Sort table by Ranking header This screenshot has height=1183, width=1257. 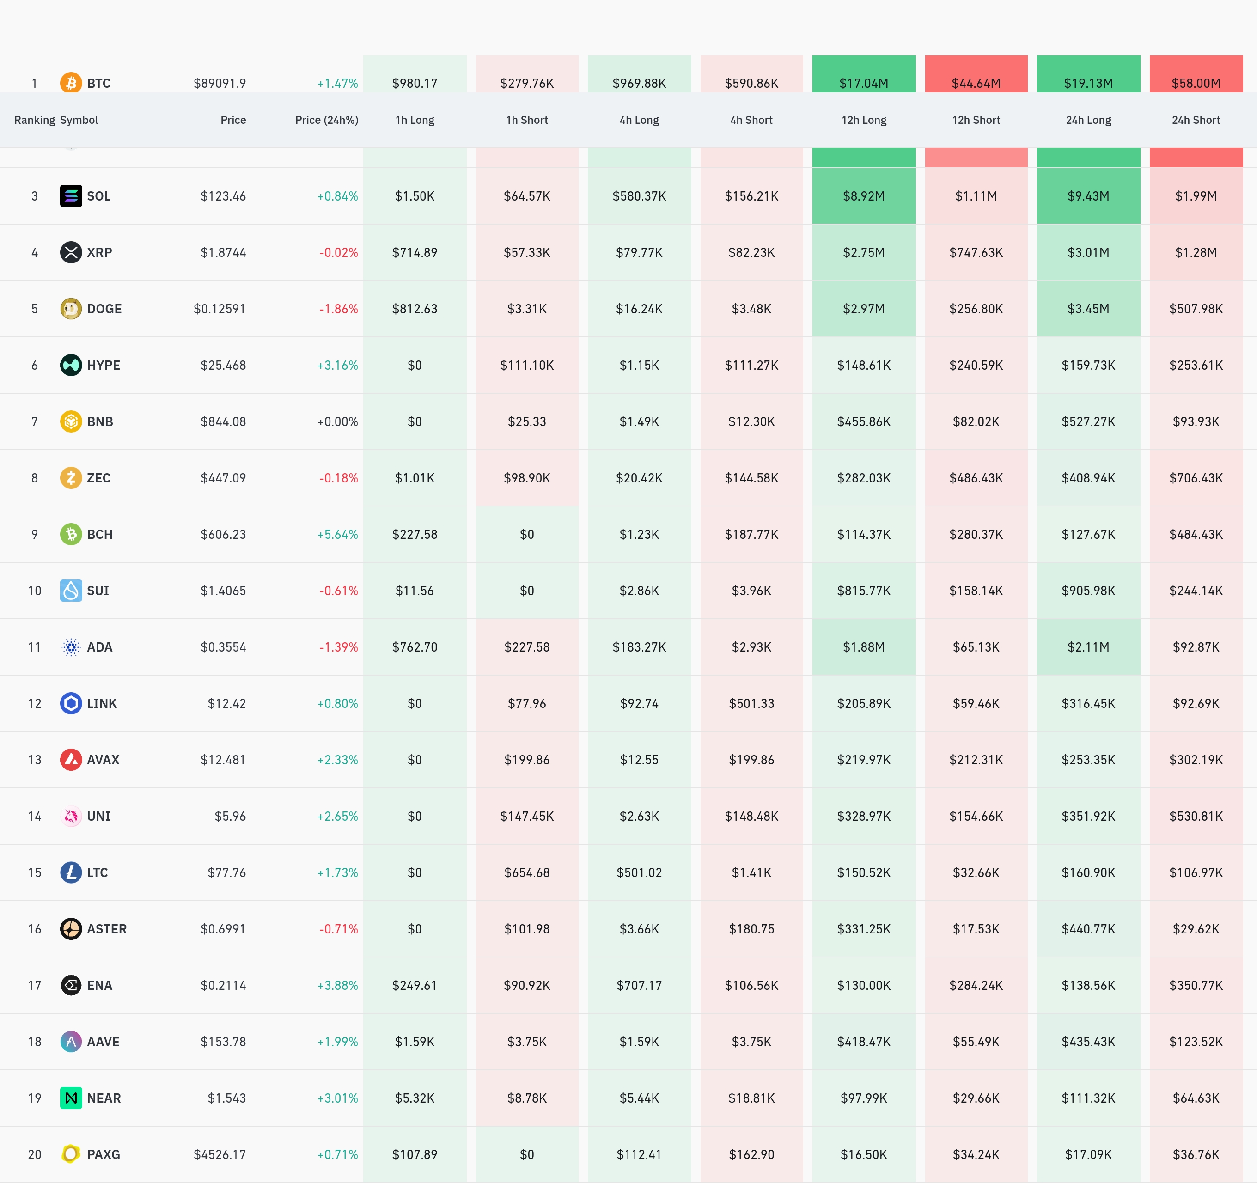pos(34,120)
